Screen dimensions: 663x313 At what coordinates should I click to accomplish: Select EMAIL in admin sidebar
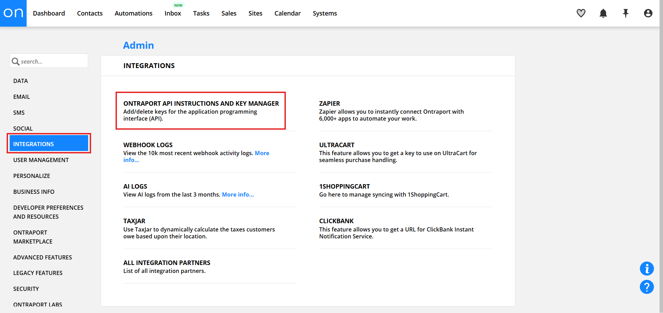coord(21,97)
